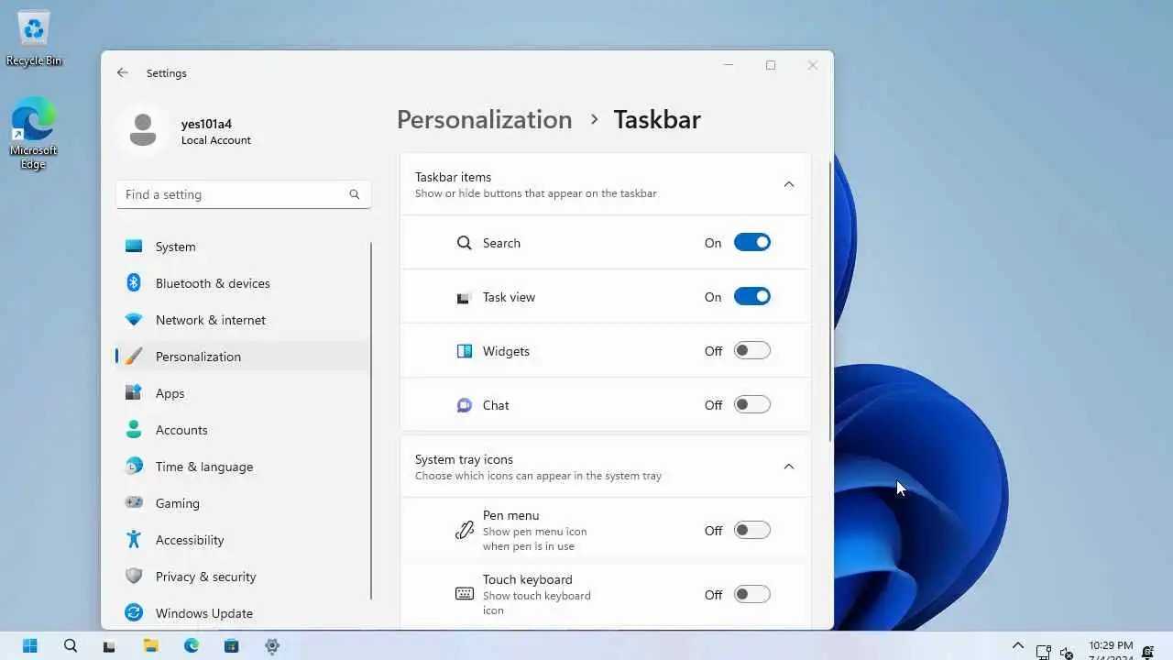Viewport: 1173px width, 660px height.
Task: Click the Time & language clock icon
Action: coord(134,466)
